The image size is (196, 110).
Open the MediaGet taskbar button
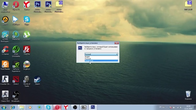[40, 107]
